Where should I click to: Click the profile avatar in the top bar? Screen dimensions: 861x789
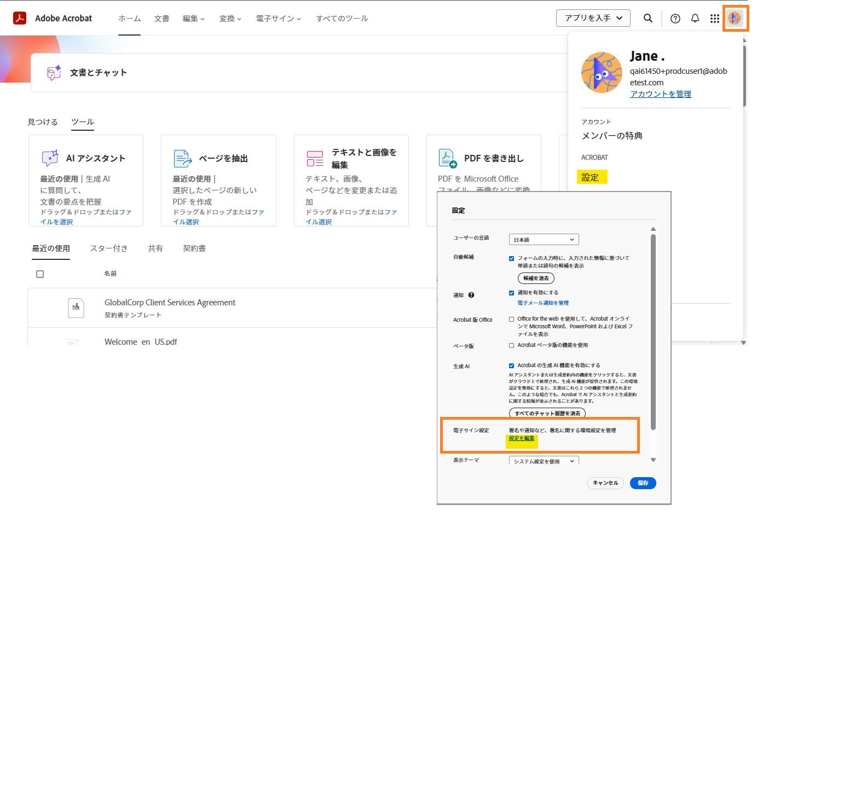pos(735,18)
